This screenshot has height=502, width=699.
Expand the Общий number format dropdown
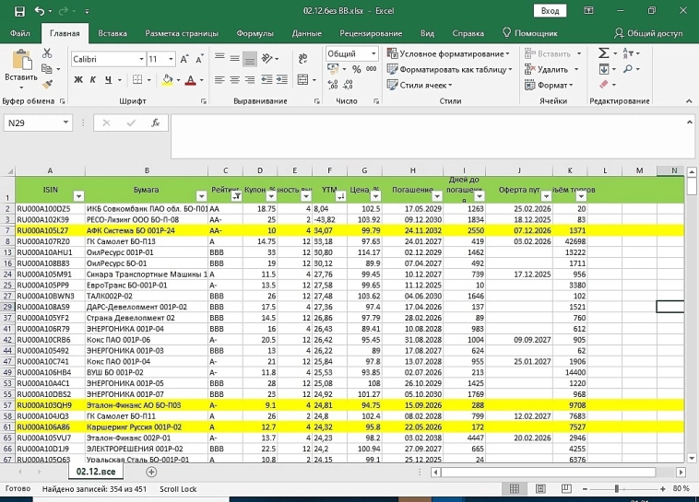click(372, 54)
